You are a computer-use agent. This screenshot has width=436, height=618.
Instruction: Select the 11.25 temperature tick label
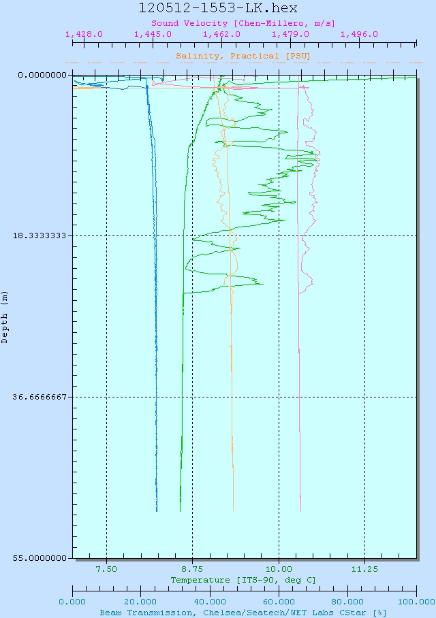tap(364, 569)
